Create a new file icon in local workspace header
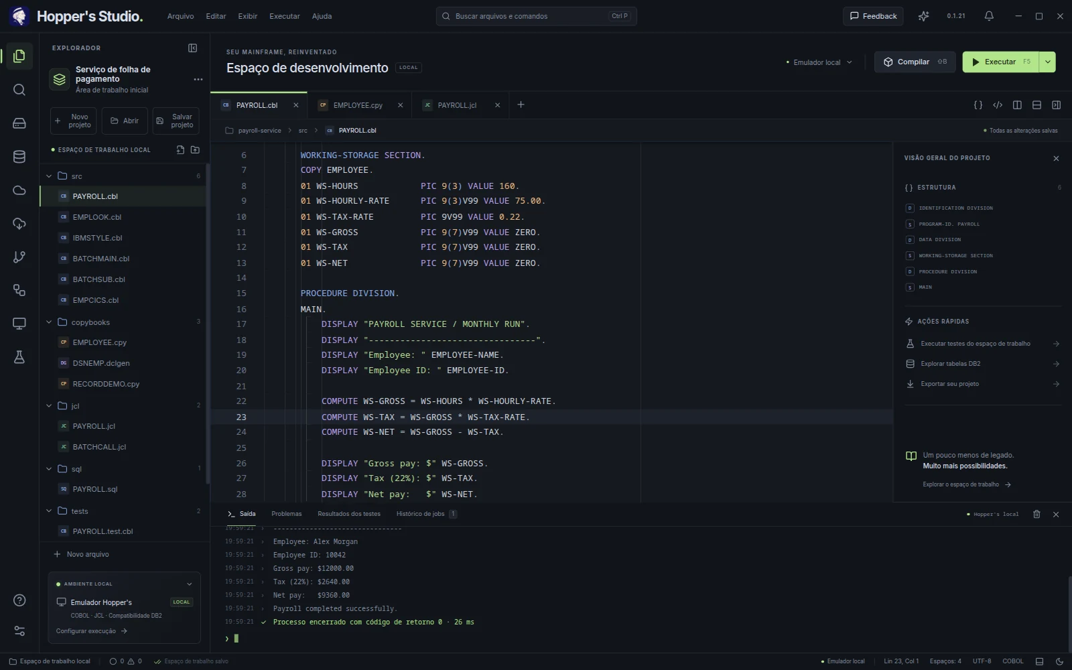Image resolution: width=1072 pixels, height=670 pixels. tap(180, 150)
